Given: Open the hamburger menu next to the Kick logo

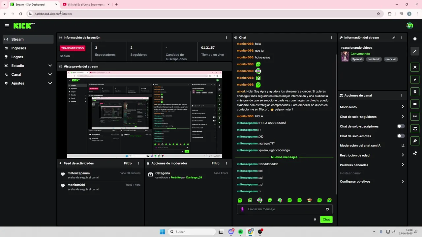Looking at the screenshot, I should (7, 26).
